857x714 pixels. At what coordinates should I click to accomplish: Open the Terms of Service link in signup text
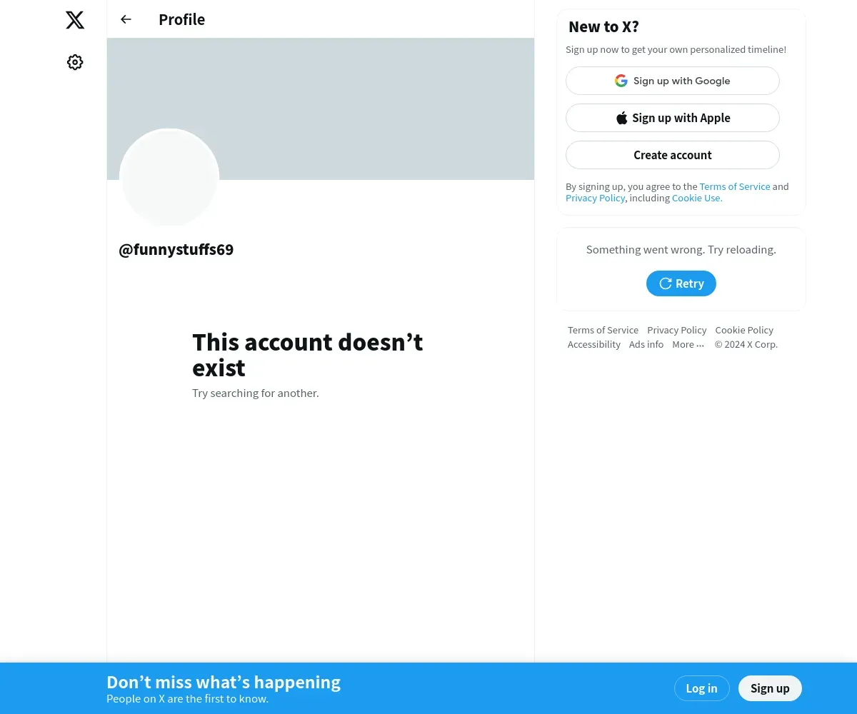(735, 186)
